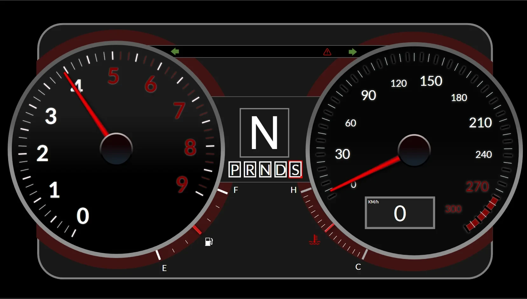
Task: Engage Reverse by clicking R
Action: click(x=250, y=170)
